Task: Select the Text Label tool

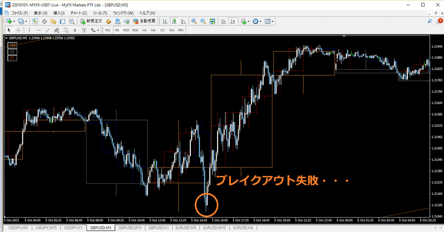Action: 84,30
